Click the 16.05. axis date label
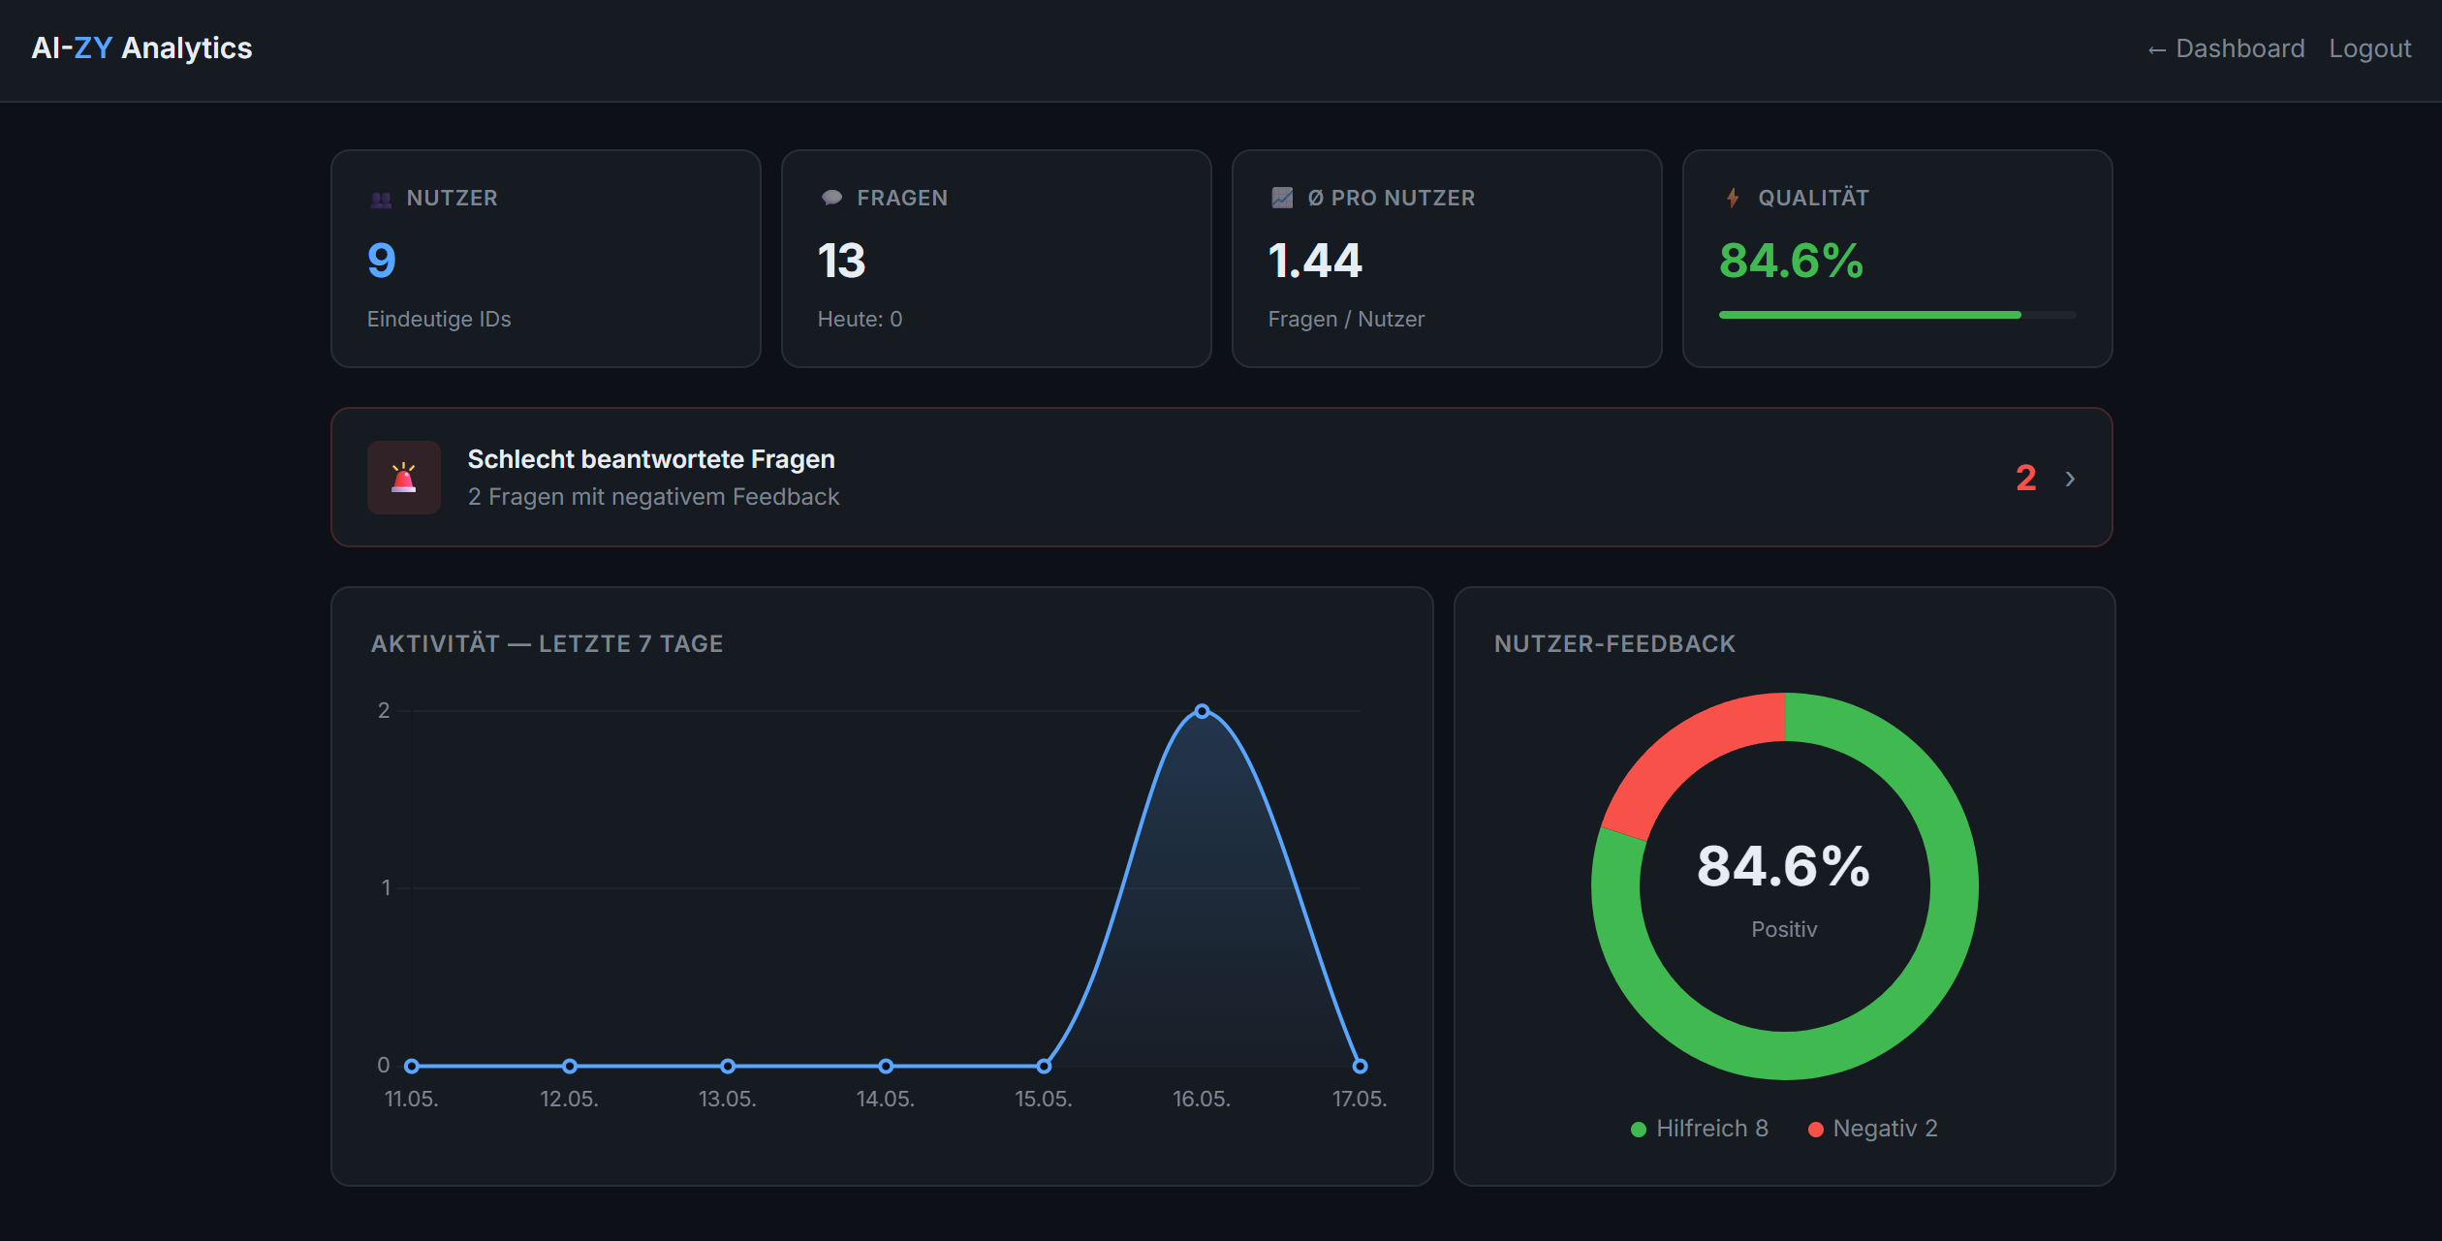 (x=1202, y=1099)
